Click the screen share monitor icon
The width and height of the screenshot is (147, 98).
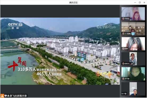tap(6, 96)
